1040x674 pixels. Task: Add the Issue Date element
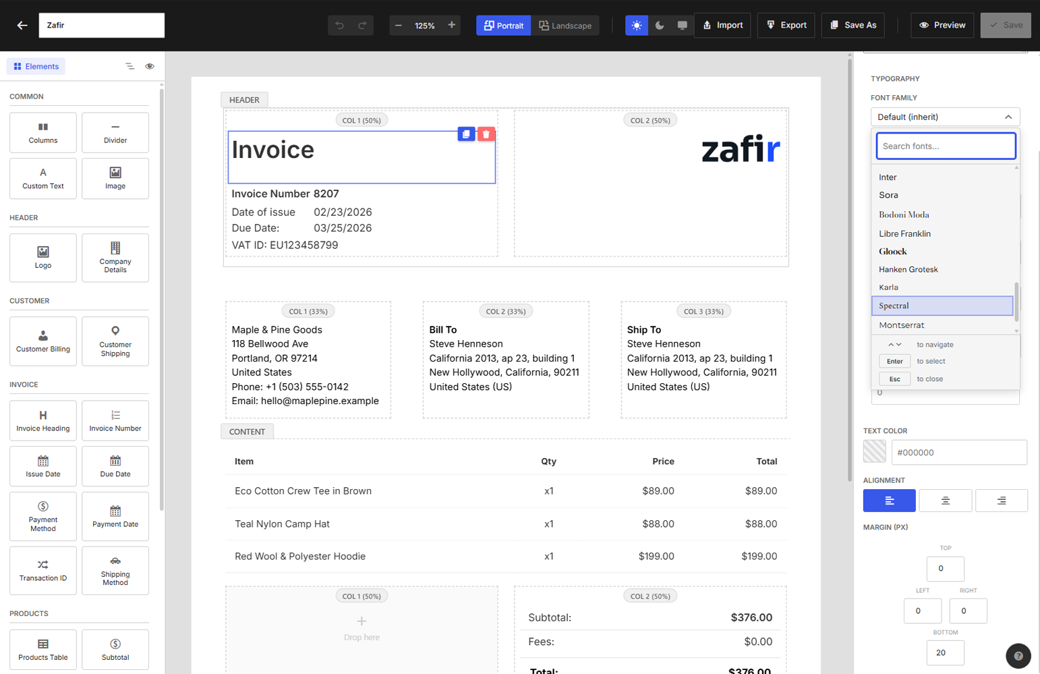pyautogui.click(x=43, y=466)
